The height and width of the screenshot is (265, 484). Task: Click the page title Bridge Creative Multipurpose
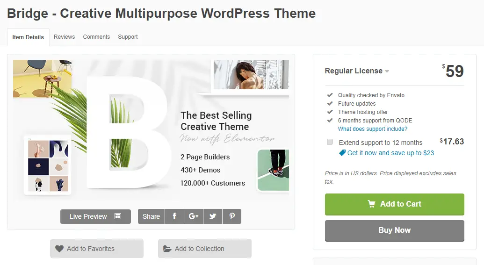pyautogui.click(x=161, y=13)
